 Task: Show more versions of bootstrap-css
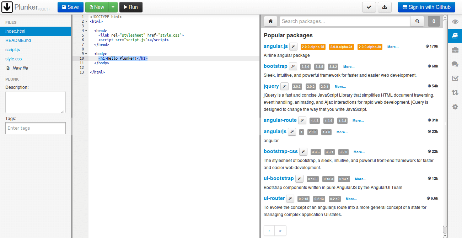coord(359,152)
